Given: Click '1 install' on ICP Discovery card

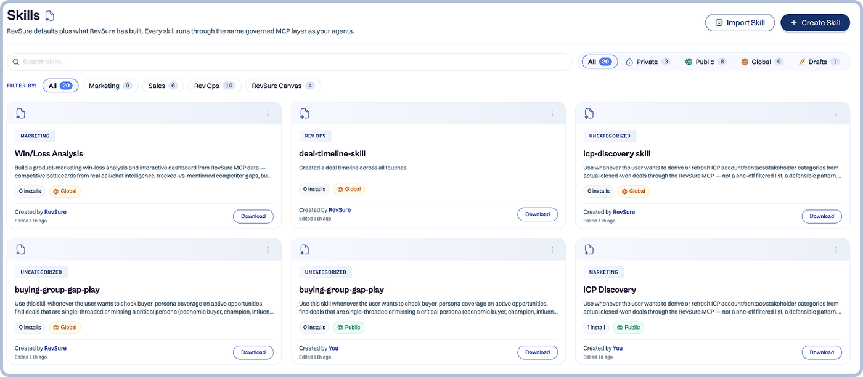Looking at the screenshot, I should pos(596,327).
